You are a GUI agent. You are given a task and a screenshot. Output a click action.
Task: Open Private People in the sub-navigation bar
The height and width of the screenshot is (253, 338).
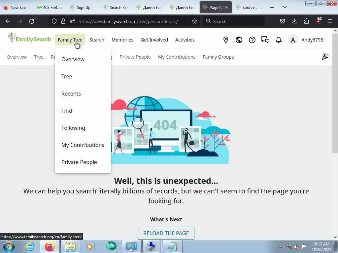click(135, 57)
